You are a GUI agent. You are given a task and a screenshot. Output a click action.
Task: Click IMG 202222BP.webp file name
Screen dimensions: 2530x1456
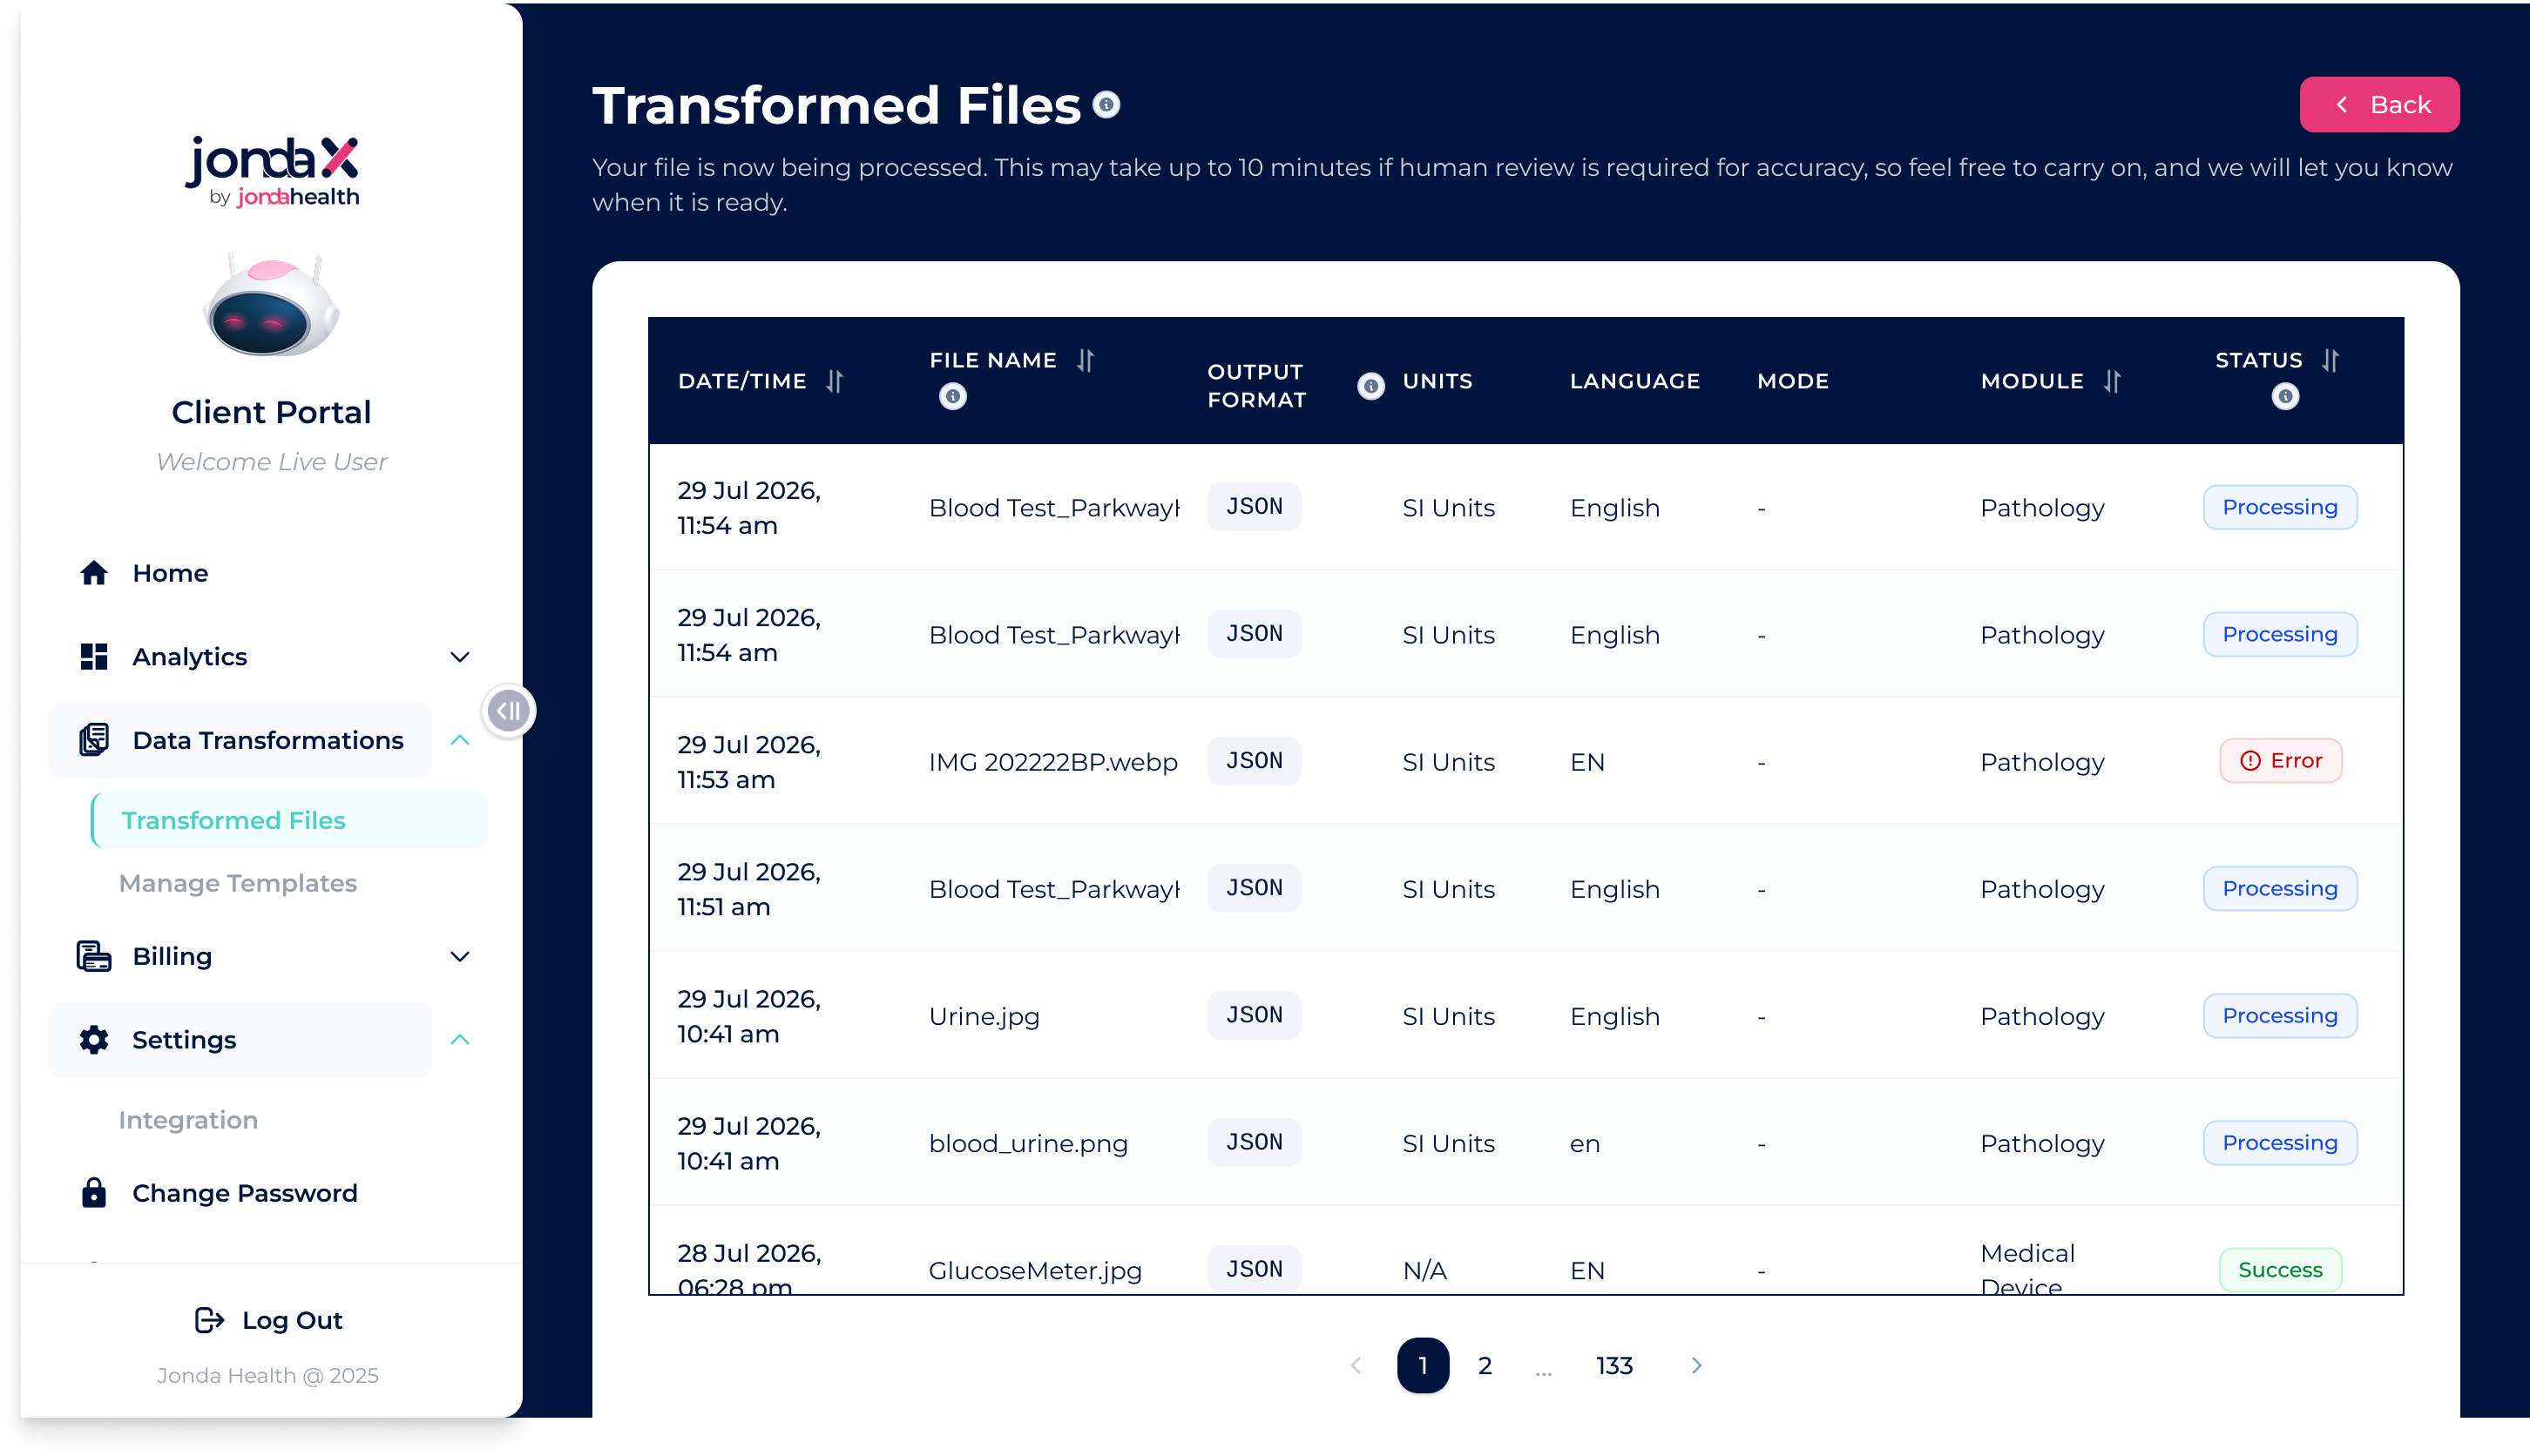[x=1052, y=762]
